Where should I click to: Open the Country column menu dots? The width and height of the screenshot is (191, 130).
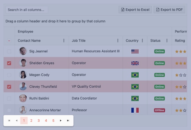click(x=142, y=41)
